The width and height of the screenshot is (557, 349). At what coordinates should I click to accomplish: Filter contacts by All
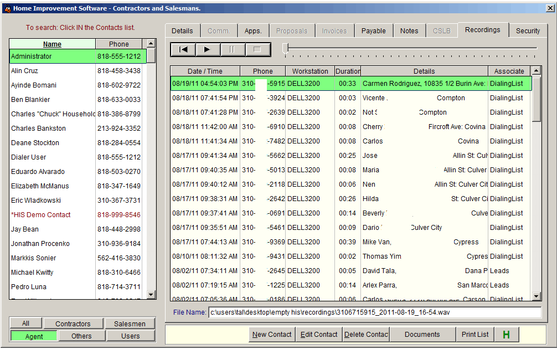click(x=25, y=324)
